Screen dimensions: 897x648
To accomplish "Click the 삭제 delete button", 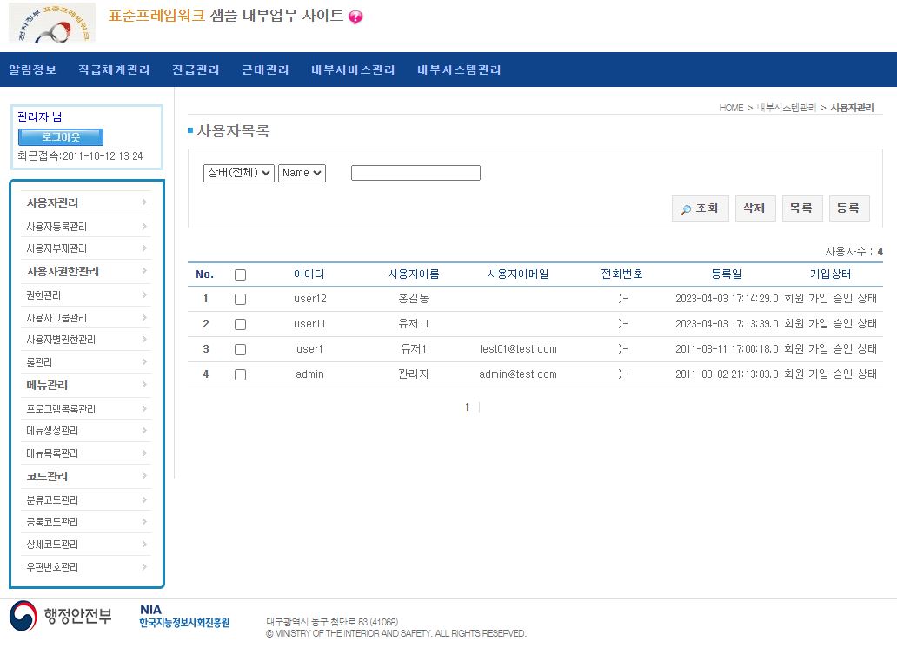I will [754, 208].
